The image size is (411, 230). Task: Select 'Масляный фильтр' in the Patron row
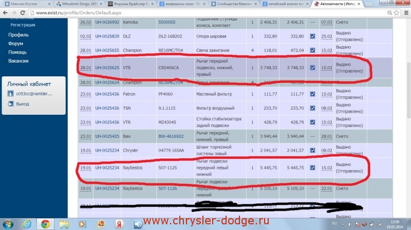click(x=214, y=94)
